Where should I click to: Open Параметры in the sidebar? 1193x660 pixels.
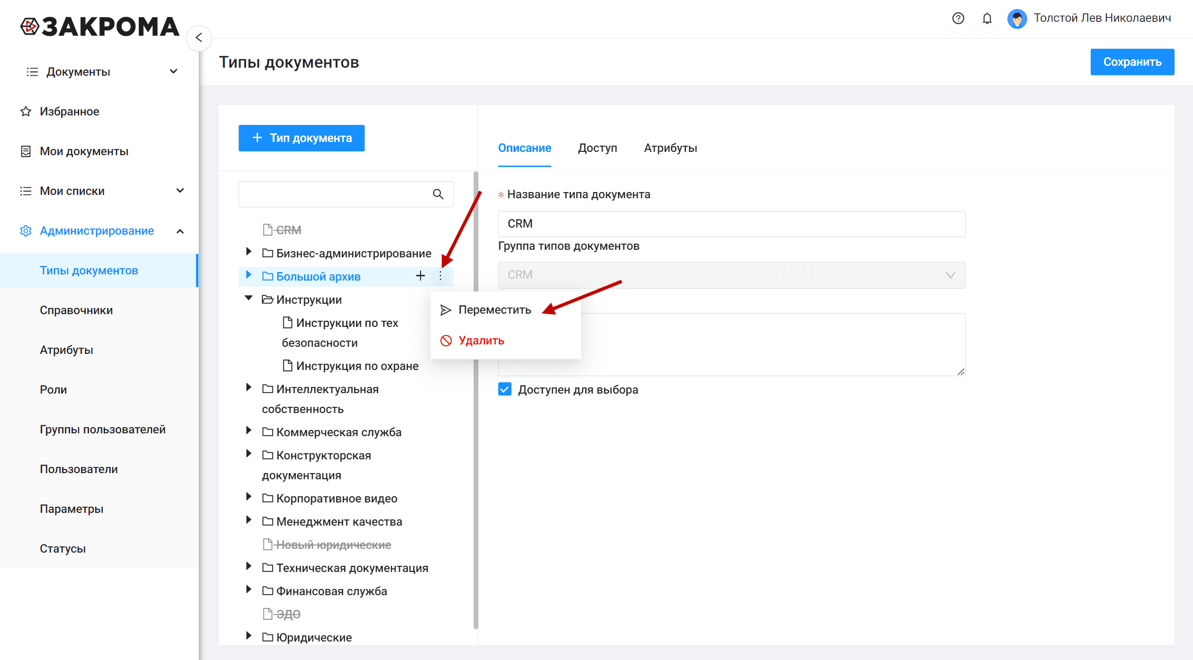coord(72,509)
